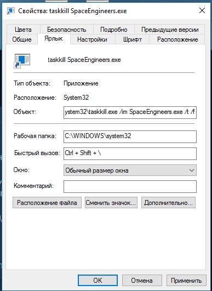Open the Сменить значок dialog
Viewport: 212px width, 291px height.
tap(111, 202)
